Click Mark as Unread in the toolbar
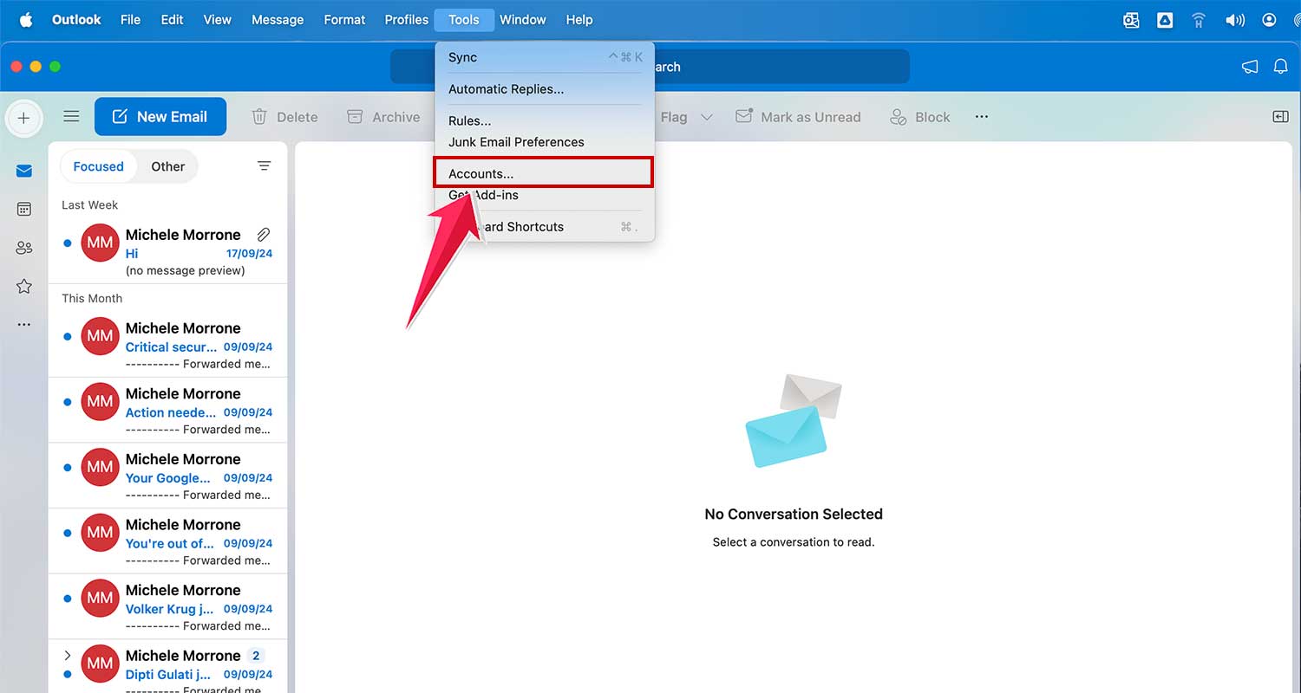 pos(799,116)
